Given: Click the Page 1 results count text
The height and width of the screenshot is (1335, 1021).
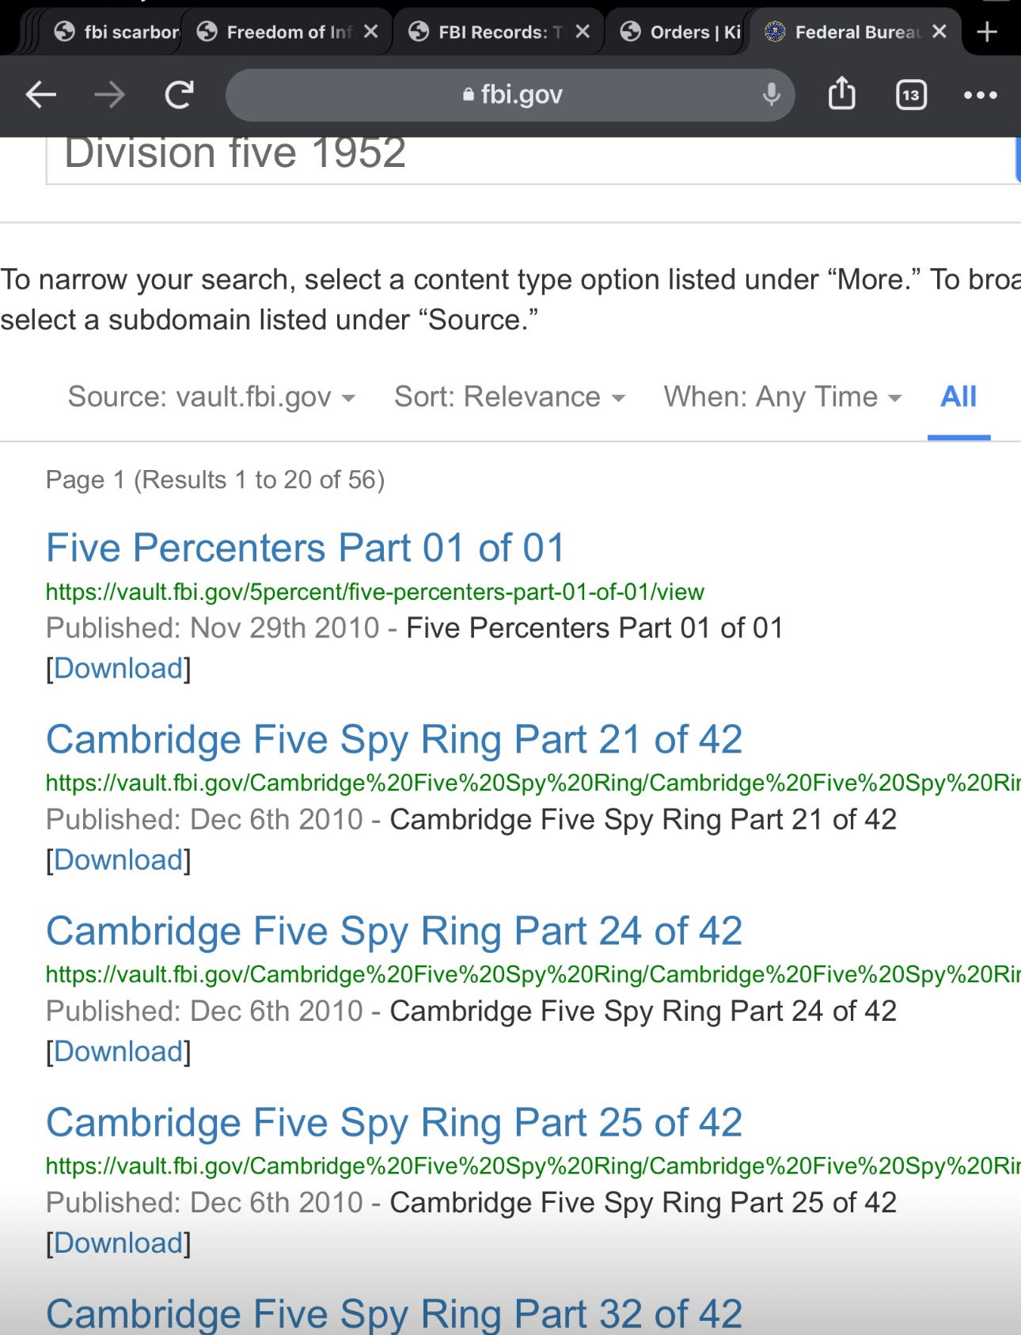Looking at the screenshot, I should 215,480.
